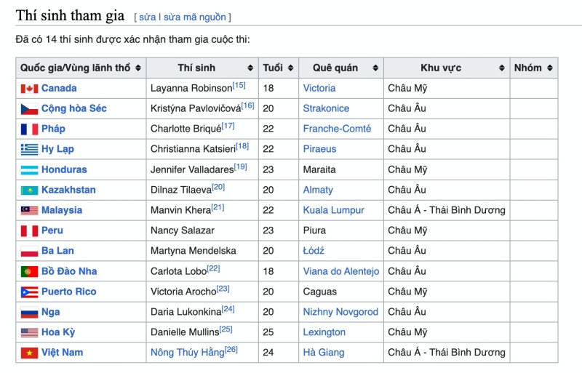
Task: Click the Greece flag icon
Action: click(29, 150)
